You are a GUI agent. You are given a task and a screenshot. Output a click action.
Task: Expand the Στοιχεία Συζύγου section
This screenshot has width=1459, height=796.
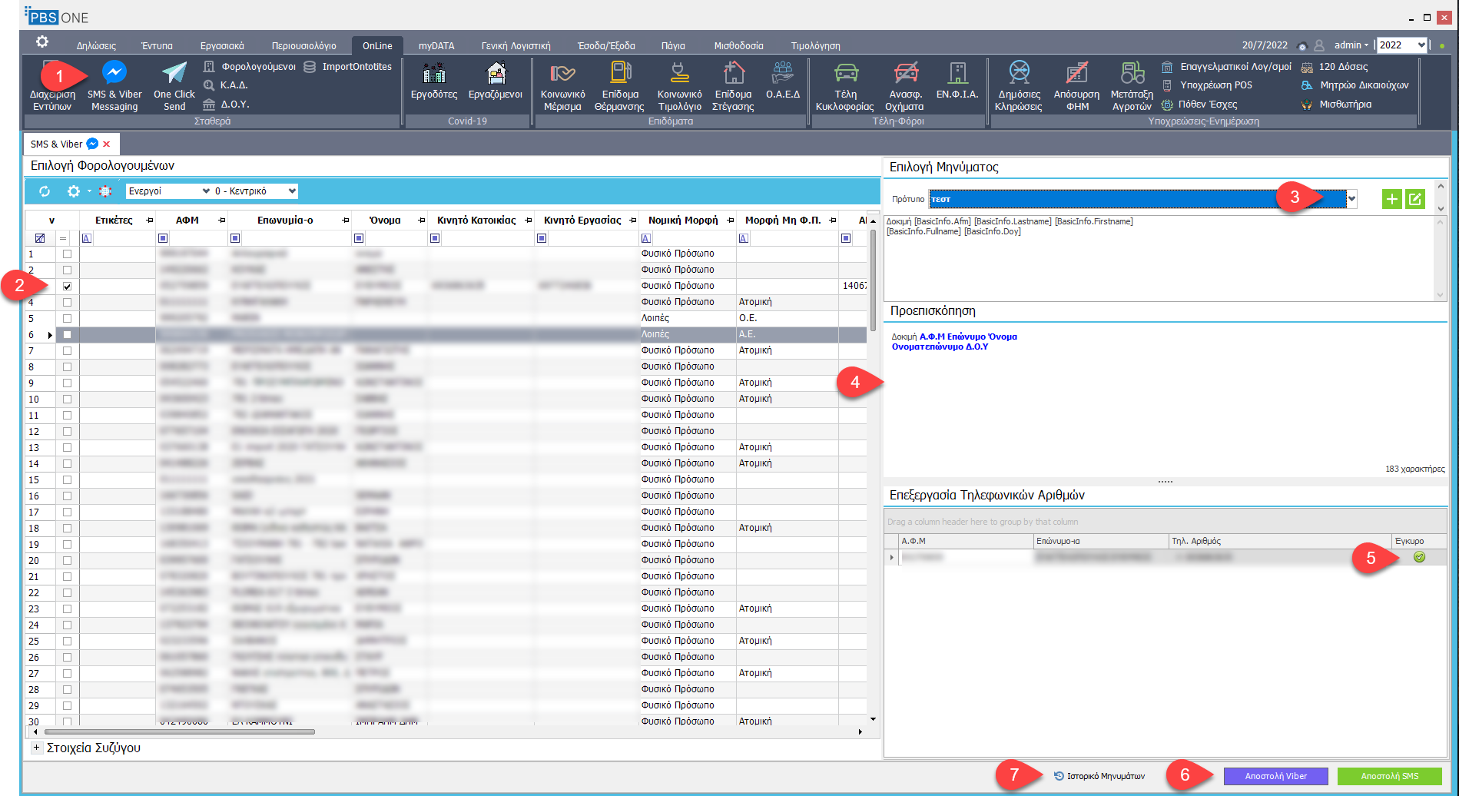pos(36,748)
